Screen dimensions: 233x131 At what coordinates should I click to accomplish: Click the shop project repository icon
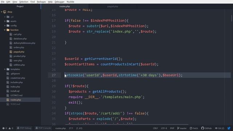(5, 12)
